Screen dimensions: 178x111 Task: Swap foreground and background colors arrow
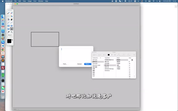point(12,40)
